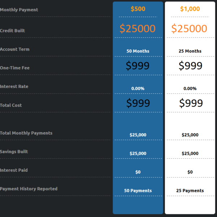Click $999 one-time fee in blue column

pyautogui.click(x=137, y=65)
